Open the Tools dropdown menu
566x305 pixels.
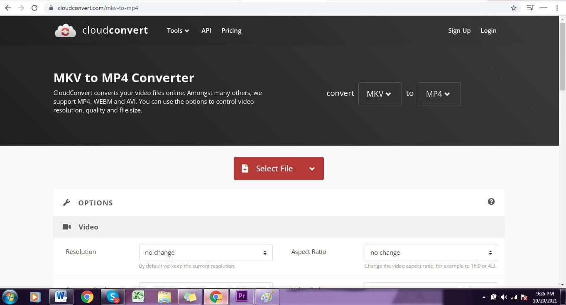pyautogui.click(x=178, y=31)
